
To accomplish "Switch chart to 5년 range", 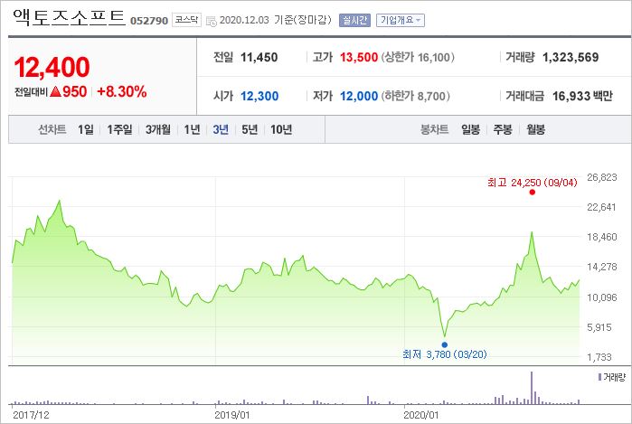I will (250, 129).
